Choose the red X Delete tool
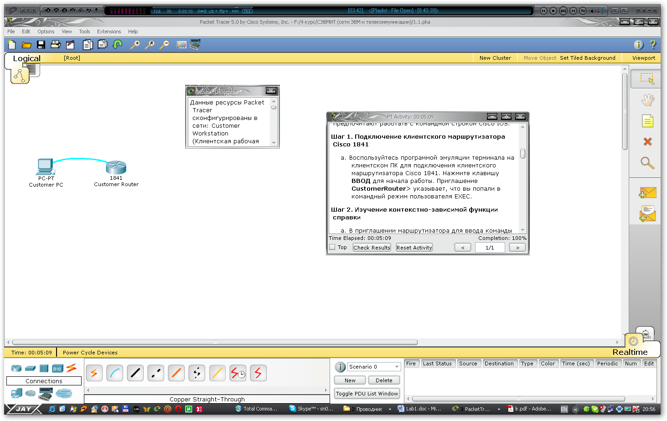This screenshot has height=421, width=667. (647, 142)
